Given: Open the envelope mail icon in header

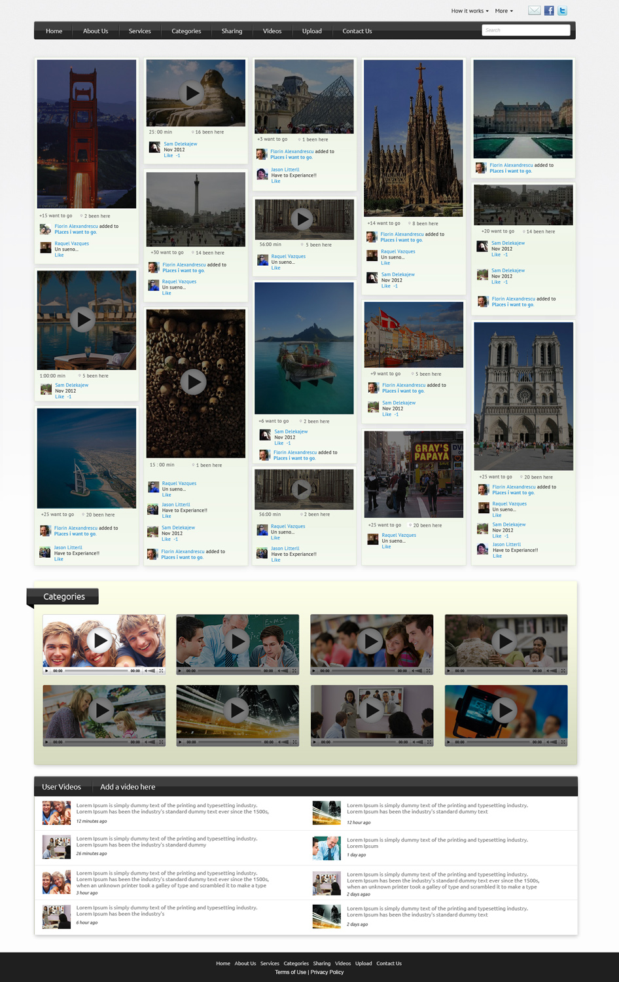Looking at the screenshot, I should coord(534,10).
